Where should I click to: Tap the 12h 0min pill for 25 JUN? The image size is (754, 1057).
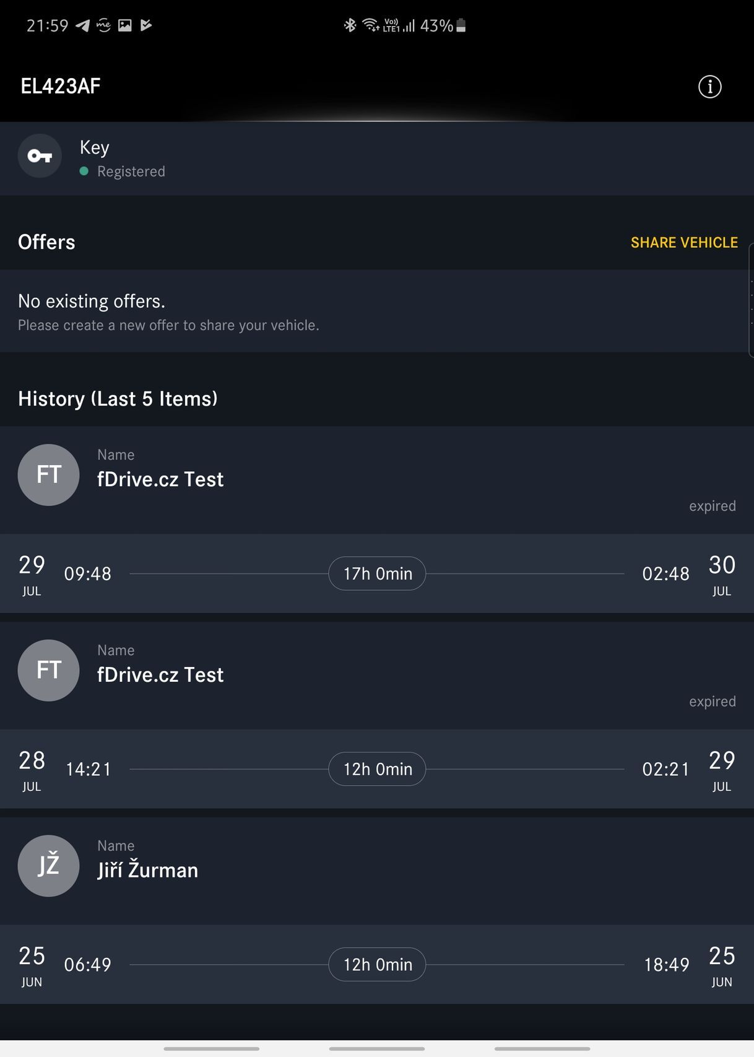[377, 965]
